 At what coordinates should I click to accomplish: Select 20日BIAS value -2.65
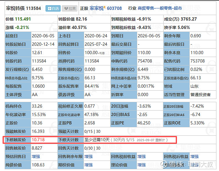point(142,114)
